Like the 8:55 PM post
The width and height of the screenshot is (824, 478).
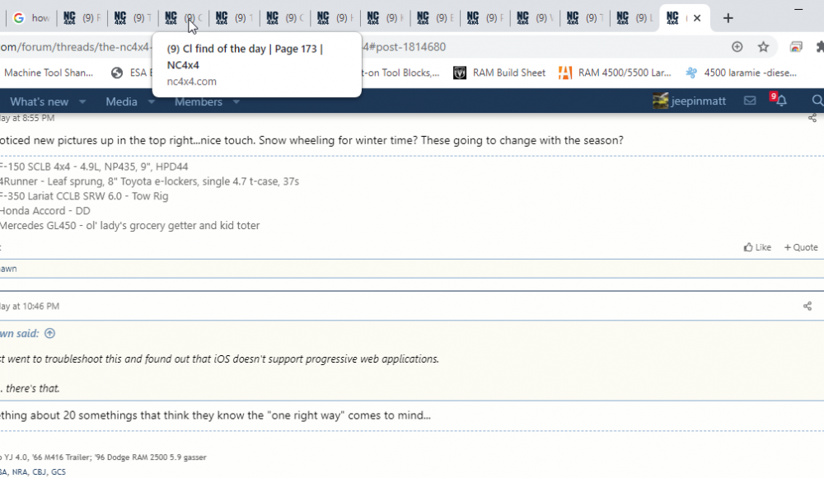click(x=757, y=247)
